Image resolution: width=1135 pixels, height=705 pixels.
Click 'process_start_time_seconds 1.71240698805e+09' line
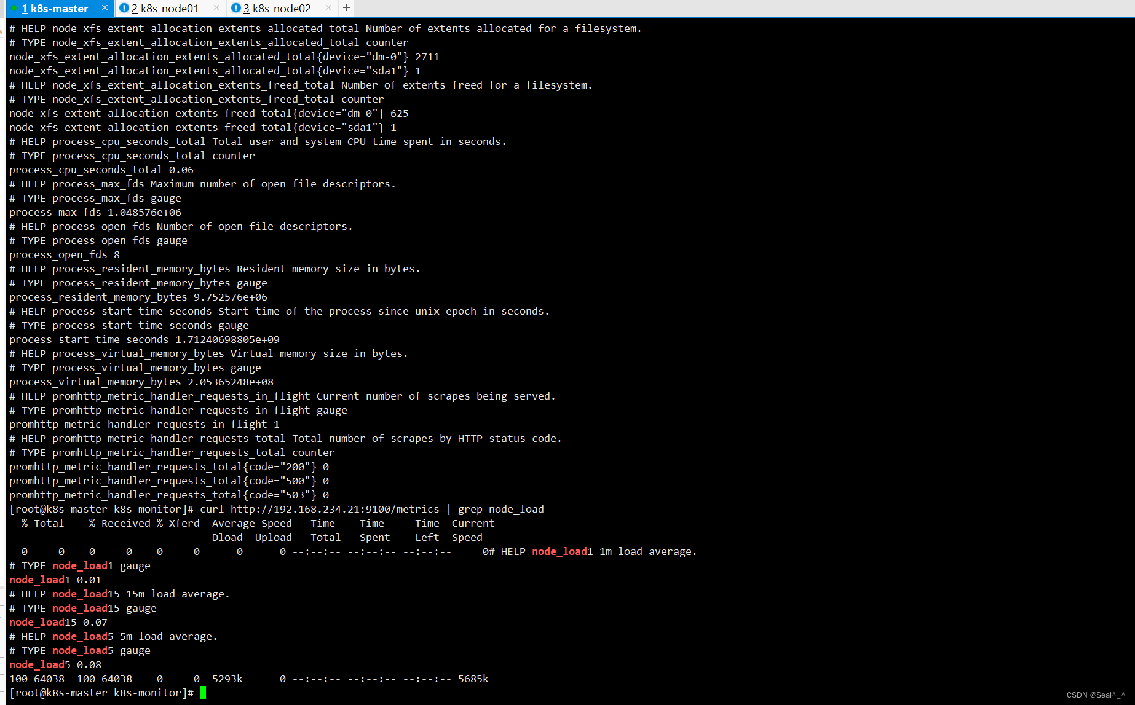click(144, 339)
